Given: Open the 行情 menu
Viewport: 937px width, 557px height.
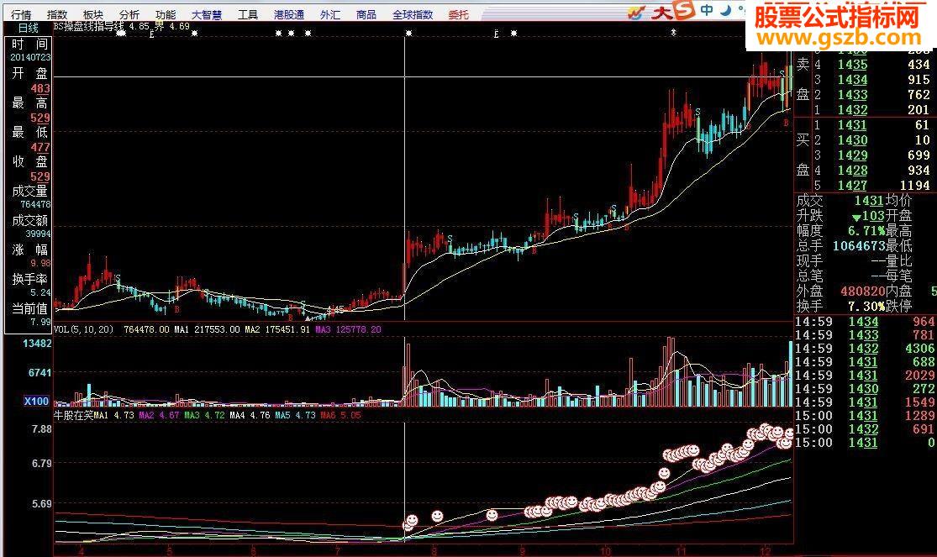Looking at the screenshot, I should click(x=22, y=14).
